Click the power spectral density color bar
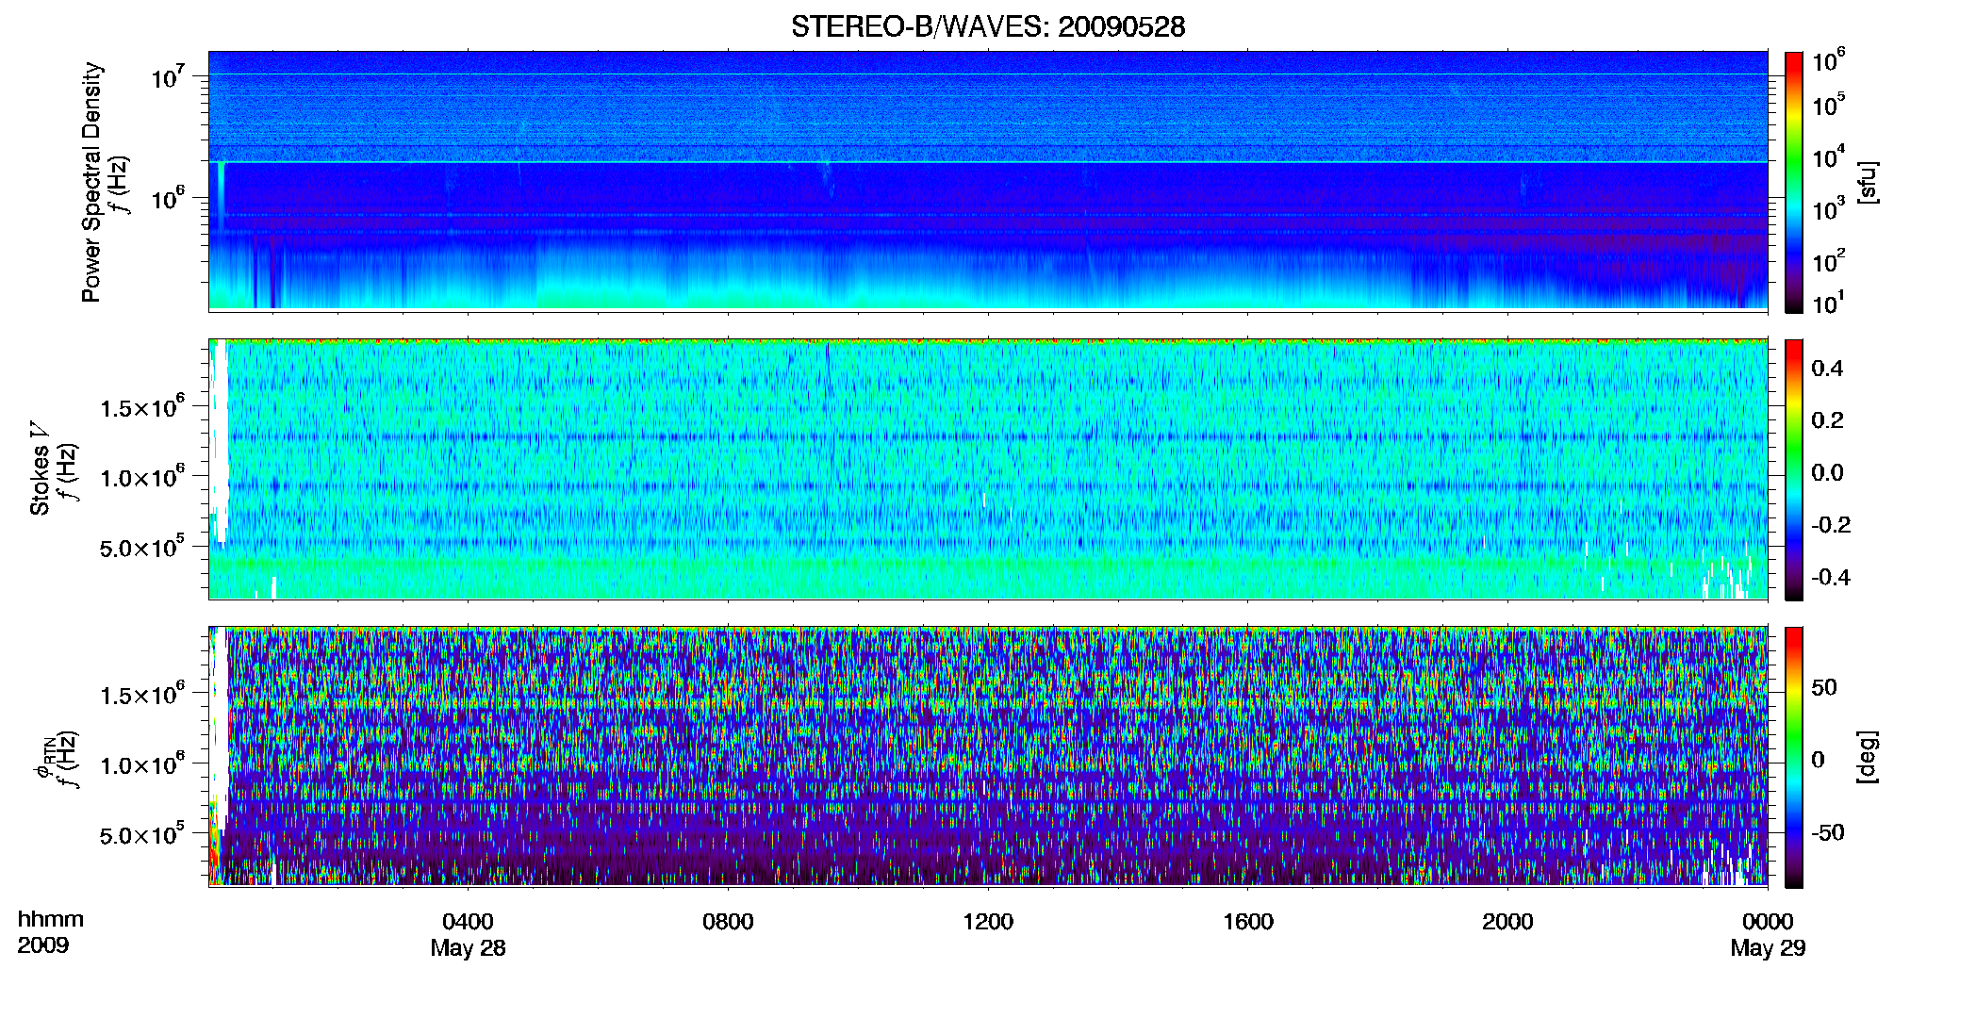Image resolution: width=1976 pixels, height=1018 pixels. click(x=1794, y=182)
